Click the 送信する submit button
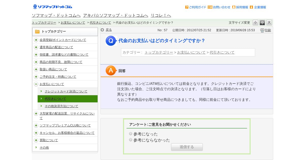 pyautogui.click(x=187, y=147)
